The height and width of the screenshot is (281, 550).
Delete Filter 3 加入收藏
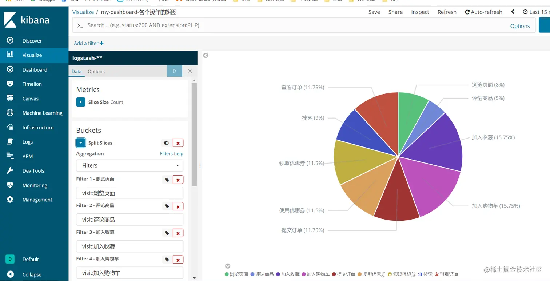178,233
